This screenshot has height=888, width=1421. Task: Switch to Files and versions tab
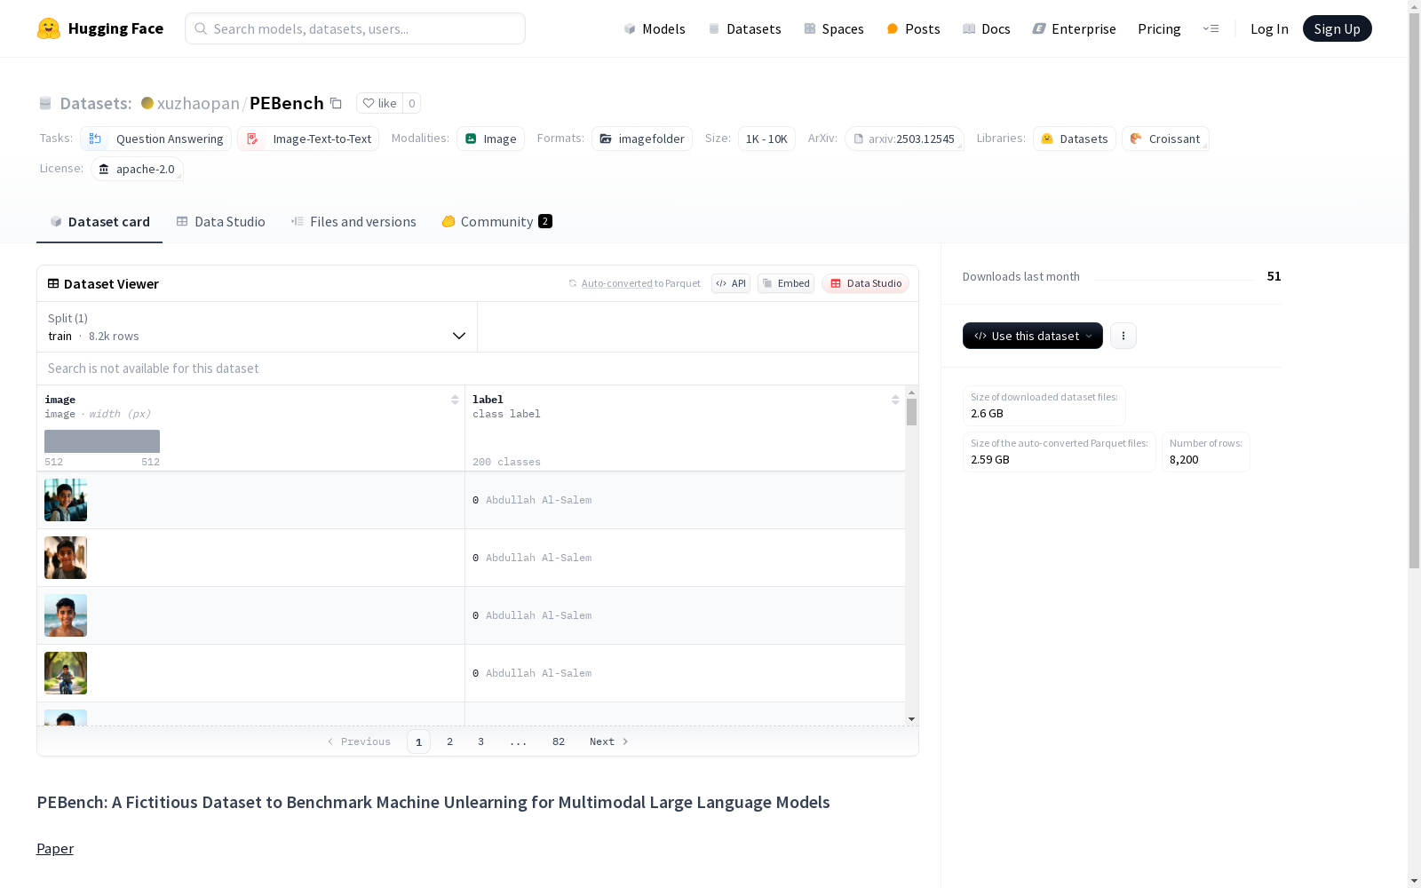pyautogui.click(x=353, y=222)
